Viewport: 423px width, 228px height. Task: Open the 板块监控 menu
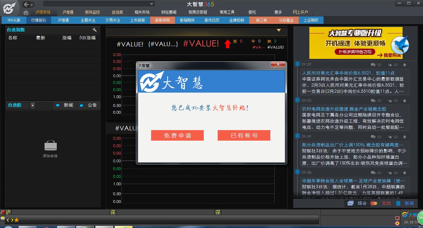tap(93, 12)
